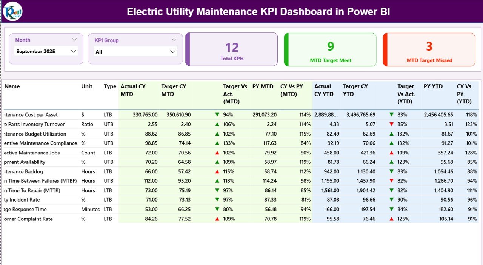This screenshot has height=265, width=483.
Task: Expand the KPI Group selector showing All
Action: coord(135,51)
